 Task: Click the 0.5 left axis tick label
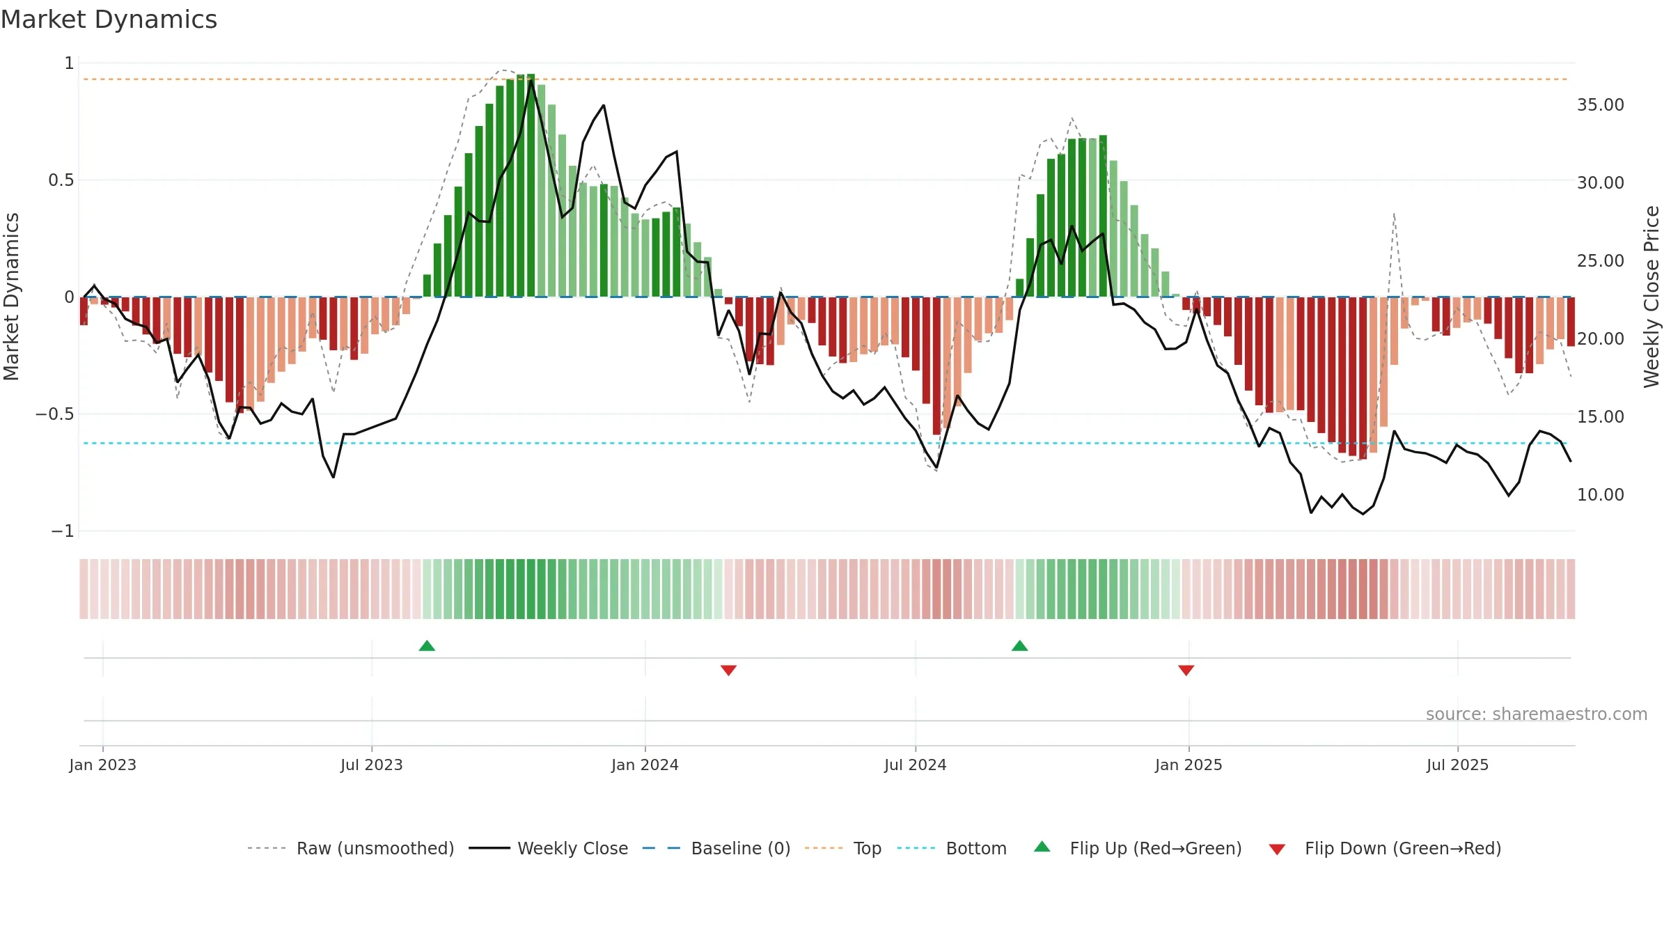point(61,180)
